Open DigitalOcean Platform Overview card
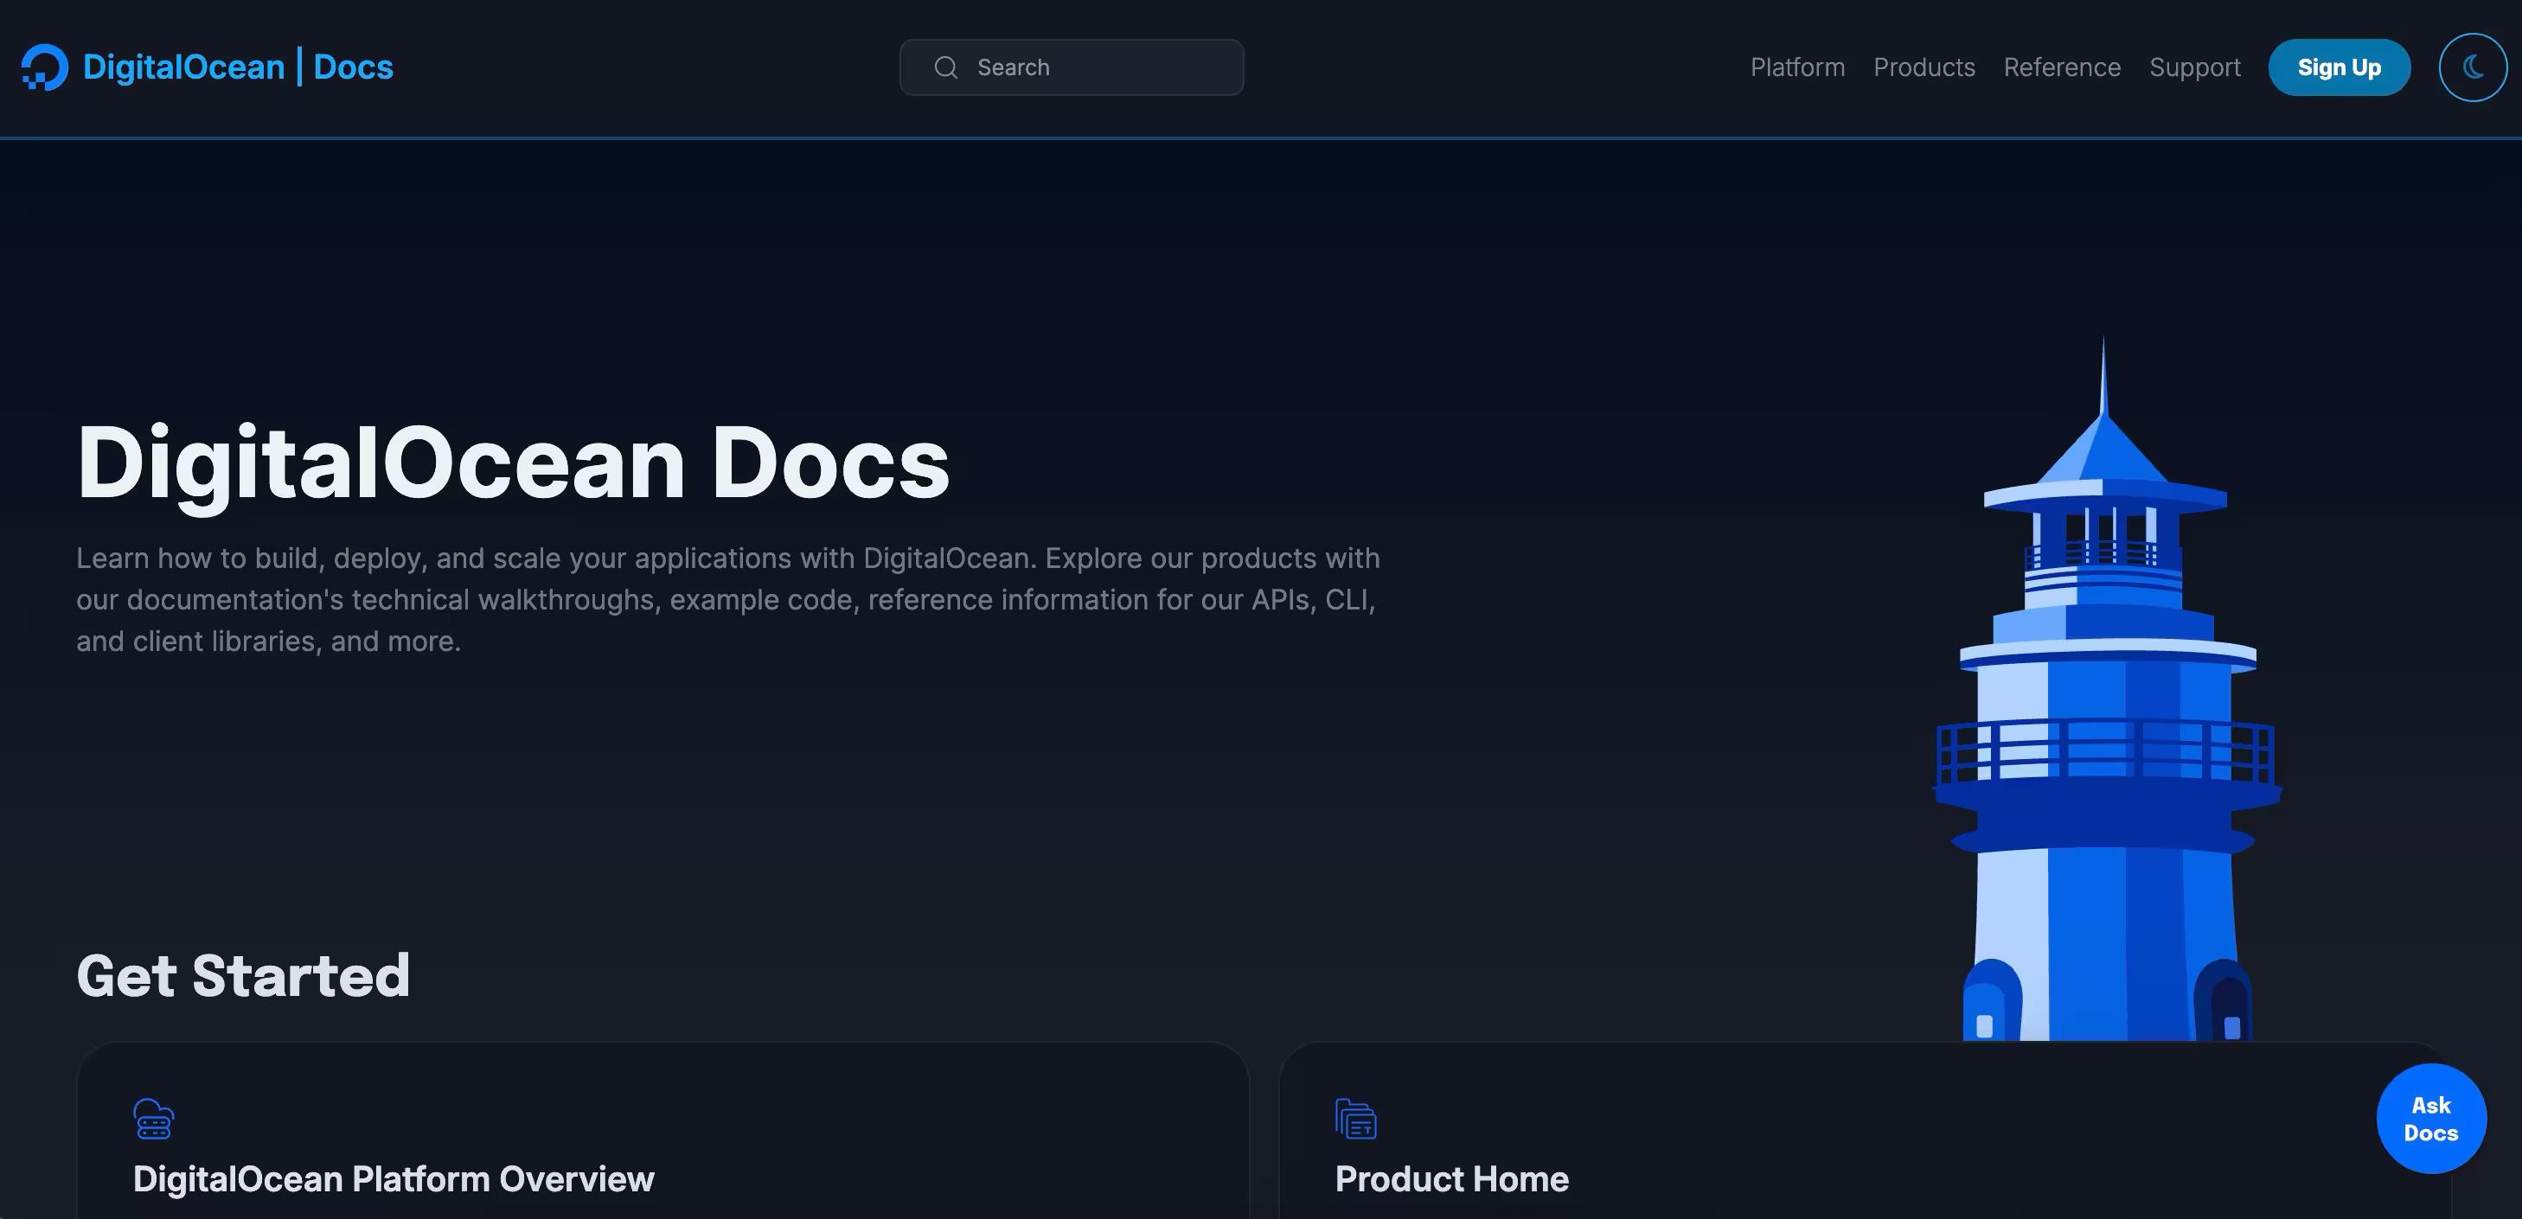This screenshot has height=1219, width=2522. pos(663,1131)
